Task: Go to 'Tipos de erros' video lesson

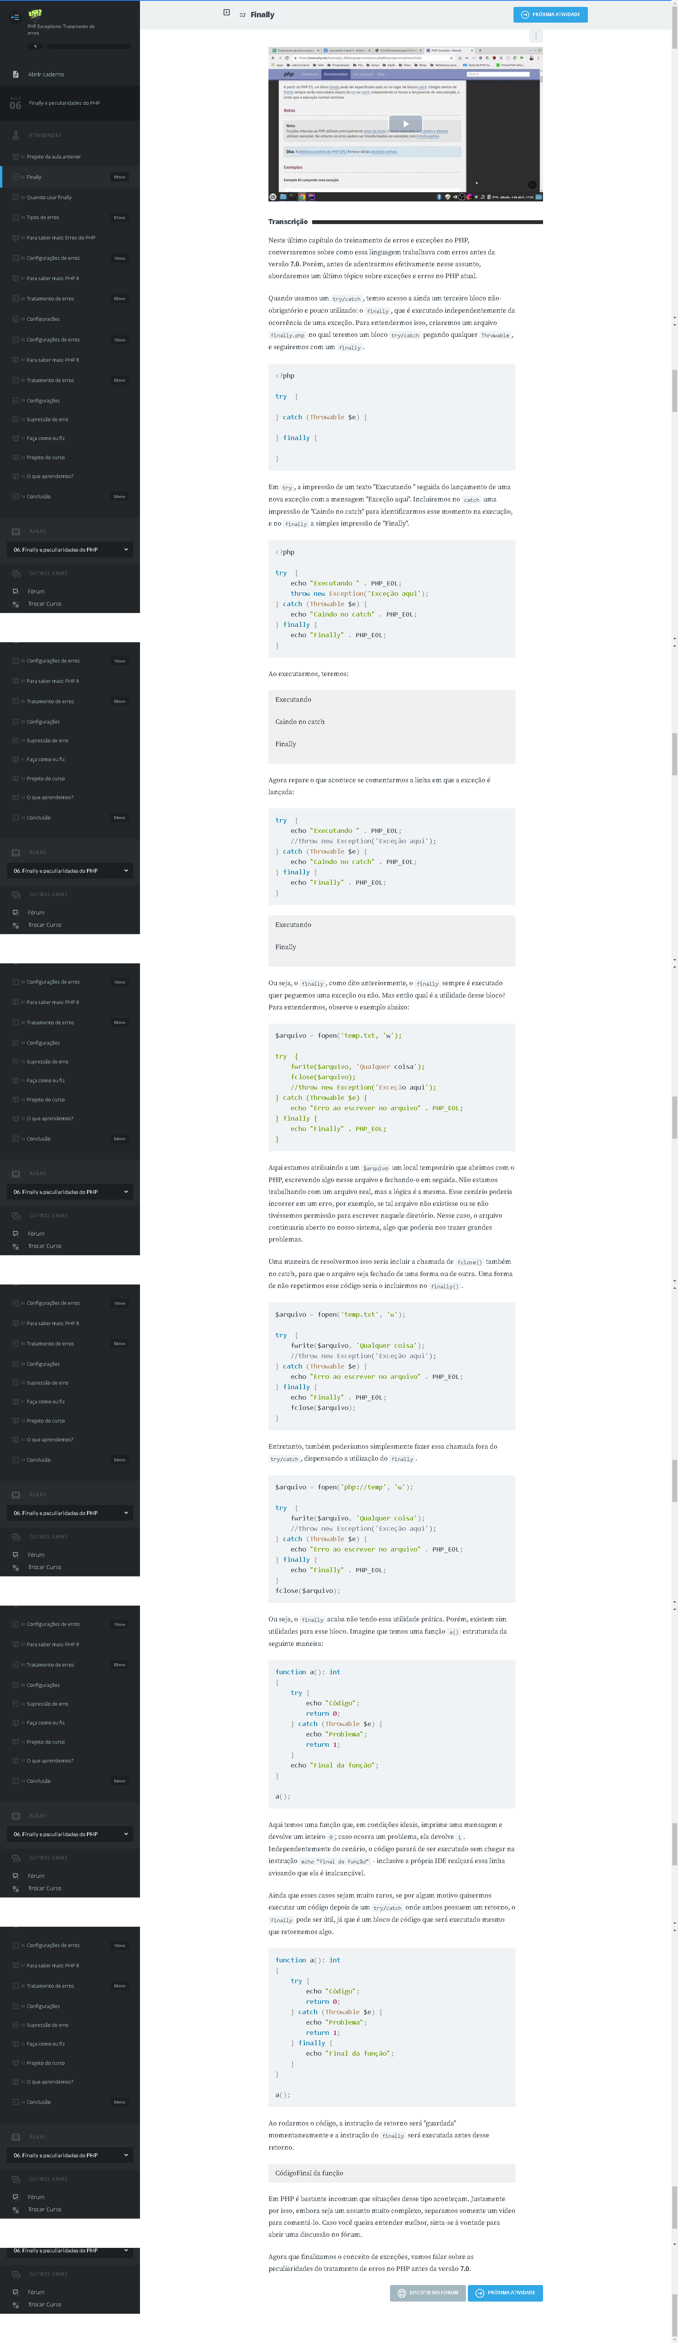Action: tap(43, 218)
